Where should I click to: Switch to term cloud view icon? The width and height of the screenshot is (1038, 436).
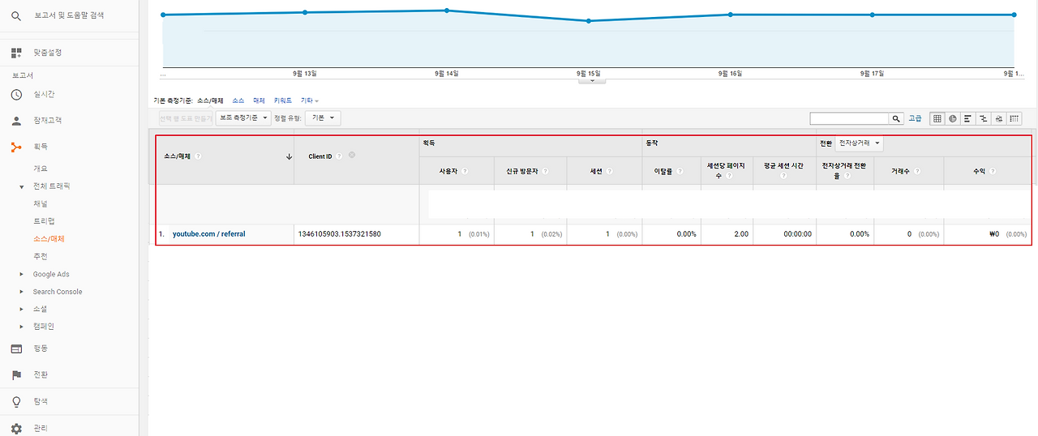point(999,118)
